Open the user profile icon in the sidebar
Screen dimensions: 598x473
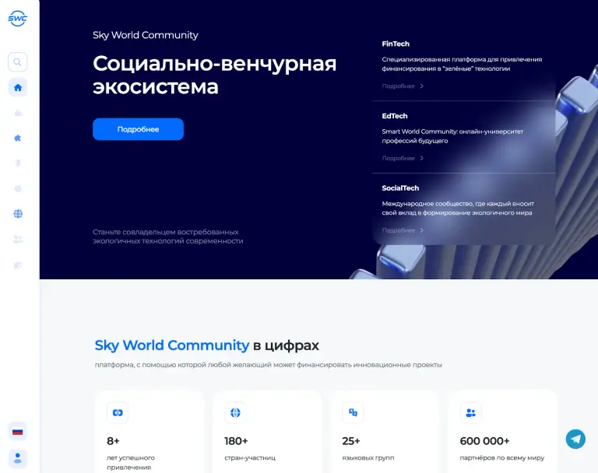[x=18, y=457]
